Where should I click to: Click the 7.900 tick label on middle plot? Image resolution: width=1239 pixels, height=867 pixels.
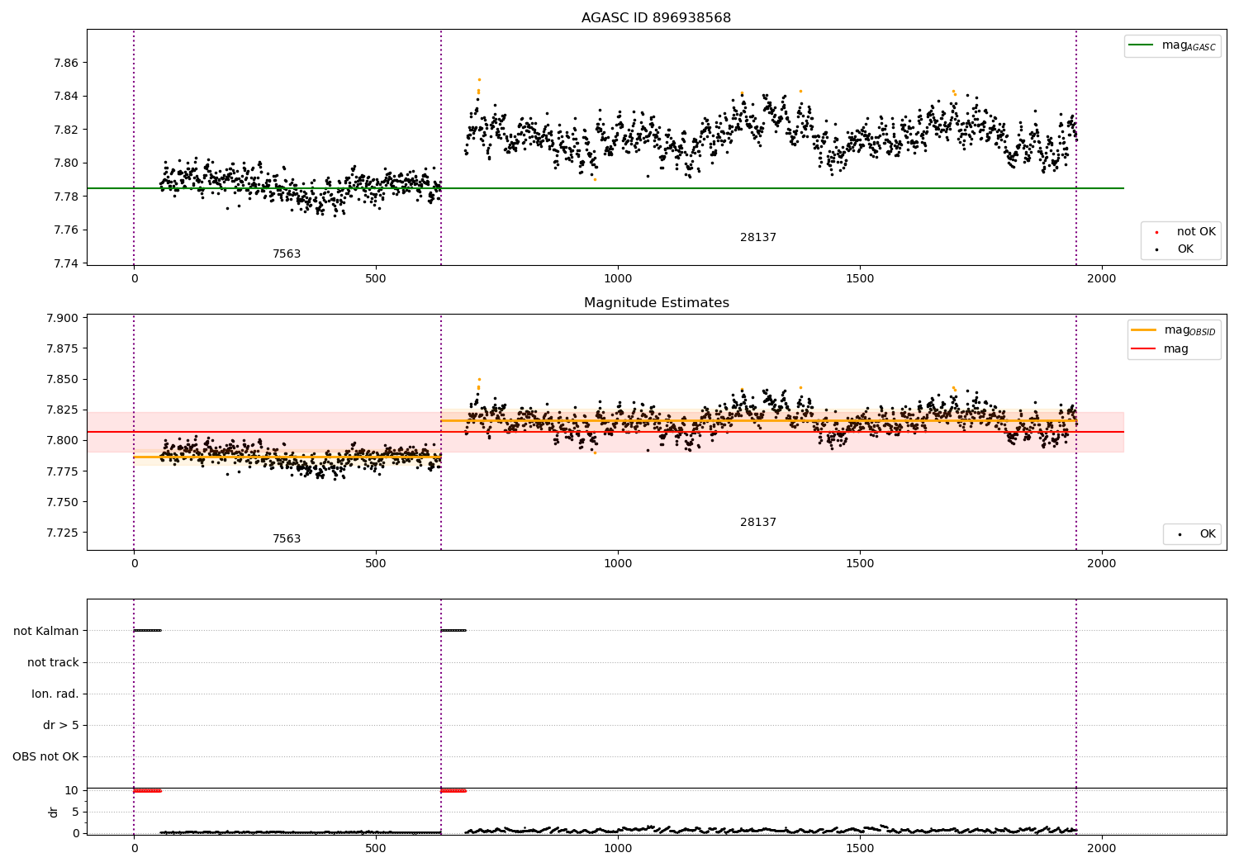pyautogui.click(x=63, y=319)
